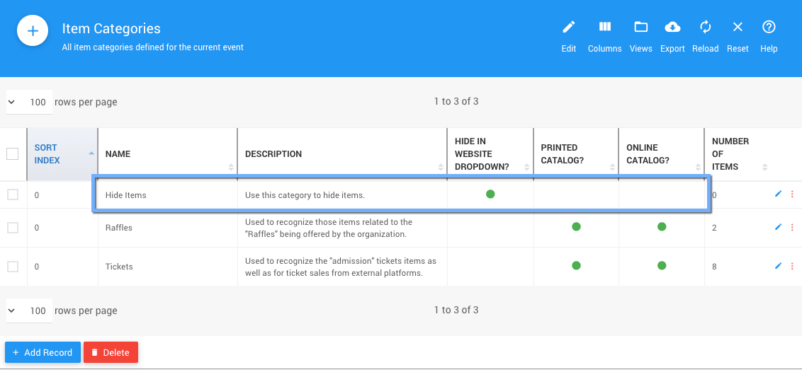This screenshot has width=802, height=389.
Task: Open the Views folder icon
Action: pyautogui.click(x=640, y=35)
